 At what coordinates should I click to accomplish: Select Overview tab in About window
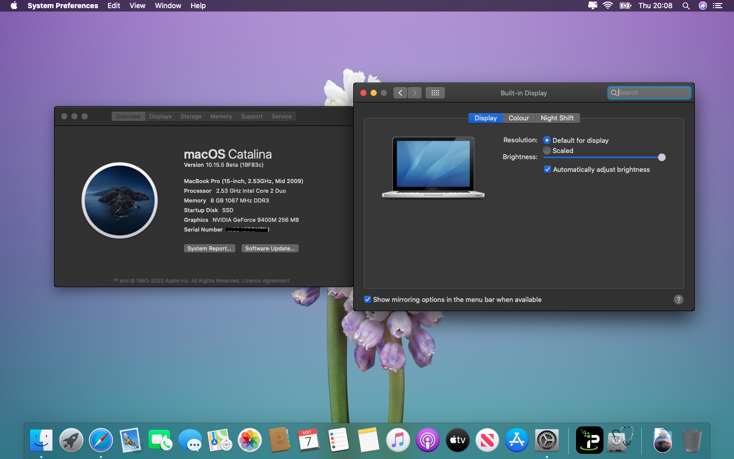pyautogui.click(x=128, y=116)
